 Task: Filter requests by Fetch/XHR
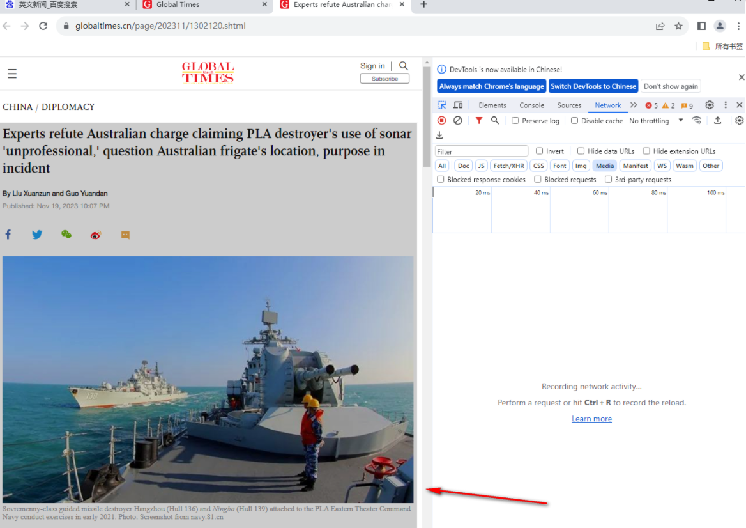point(508,166)
